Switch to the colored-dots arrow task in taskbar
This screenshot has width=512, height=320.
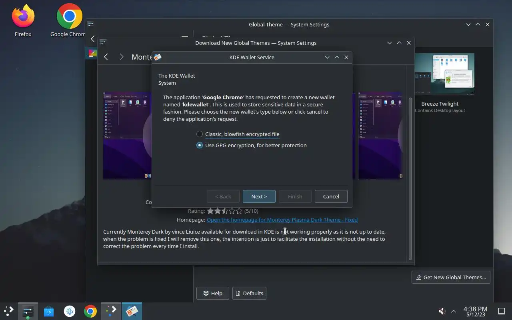point(111,311)
